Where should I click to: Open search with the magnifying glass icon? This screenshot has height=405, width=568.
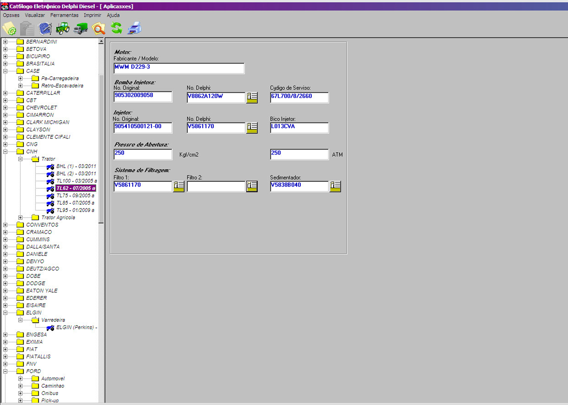tap(98, 29)
